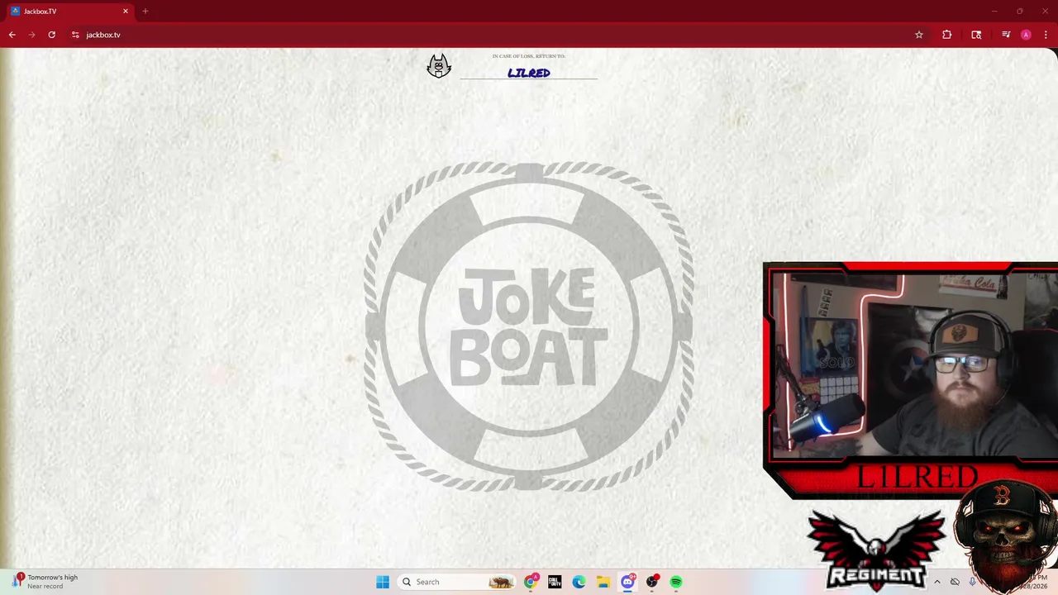The image size is (1058, 595).
Task: Open Microsoft Edge from the taskbar
Action: (x=579, y=582)
